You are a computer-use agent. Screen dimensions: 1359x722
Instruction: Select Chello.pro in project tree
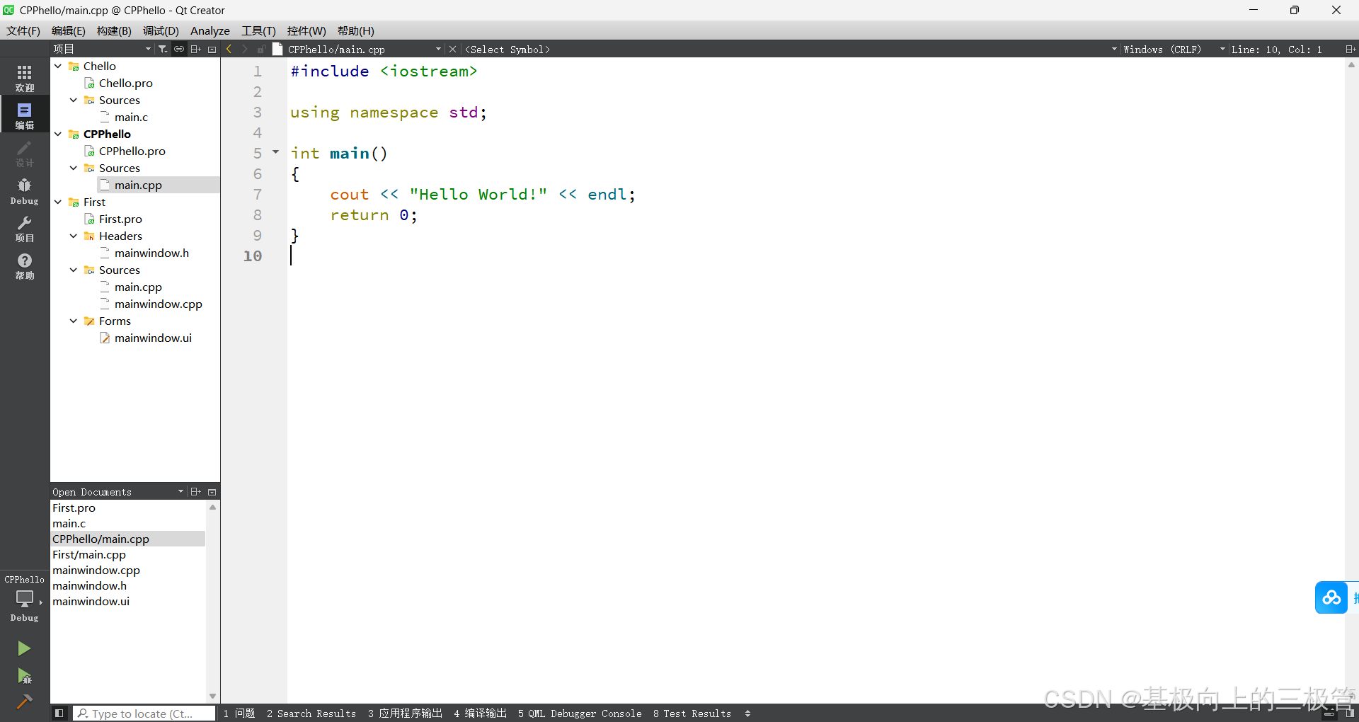(126, 83)
